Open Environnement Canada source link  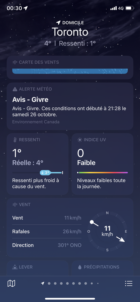(36, 122)
